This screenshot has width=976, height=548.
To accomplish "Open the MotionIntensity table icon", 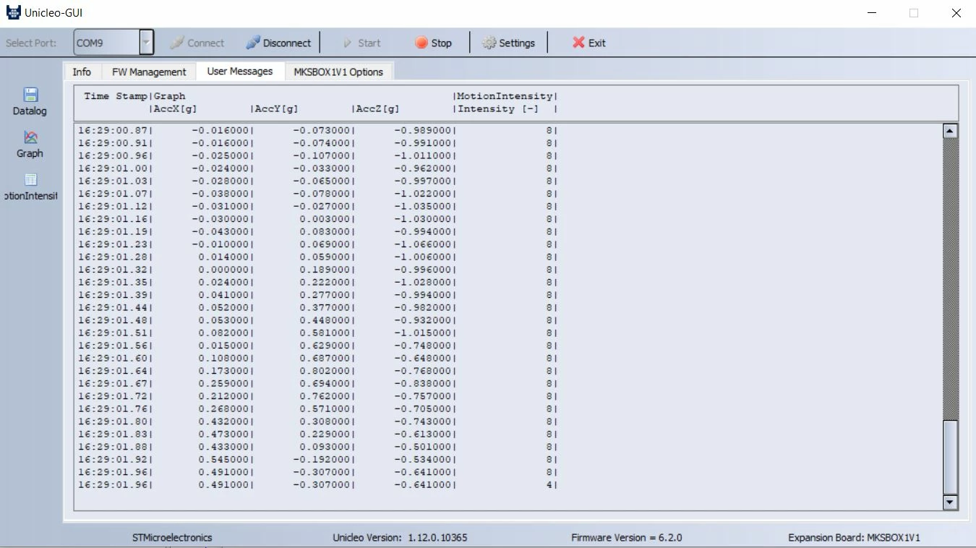I will pyautogui.click(x=30, y=180).
